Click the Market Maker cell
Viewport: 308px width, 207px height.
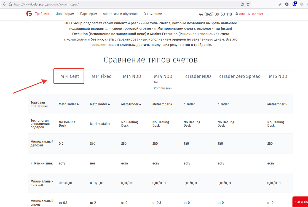point(100,124)
